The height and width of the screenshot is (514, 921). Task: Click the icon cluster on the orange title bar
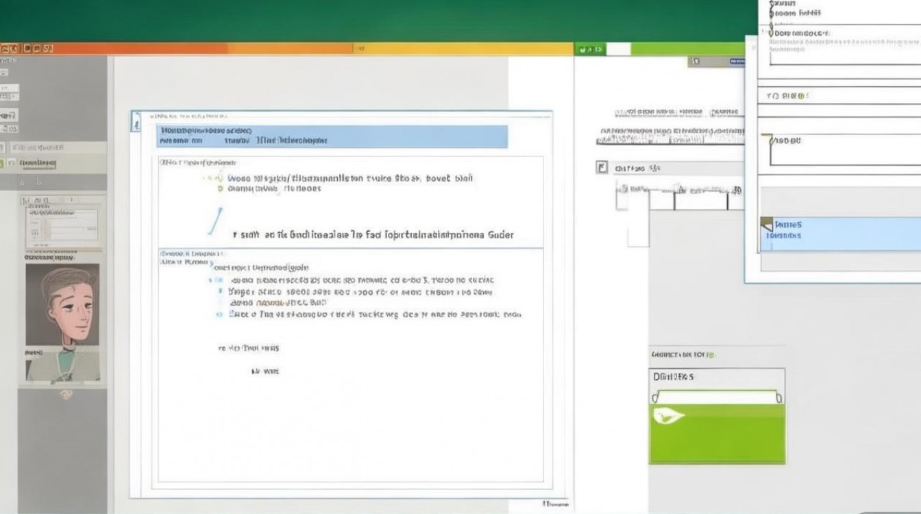click(x=26, y=49)
